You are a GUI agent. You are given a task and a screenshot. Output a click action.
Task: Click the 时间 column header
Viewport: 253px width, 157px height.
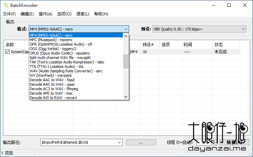pyautogui.click(x=197, y=45)
